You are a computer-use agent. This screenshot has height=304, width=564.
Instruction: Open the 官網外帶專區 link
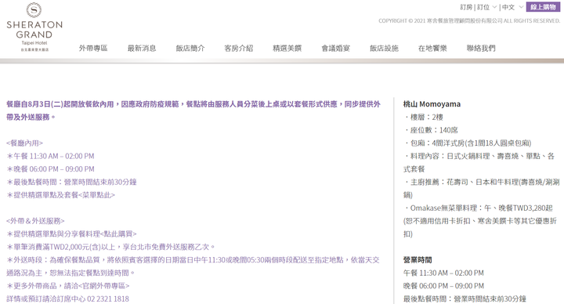104,286
